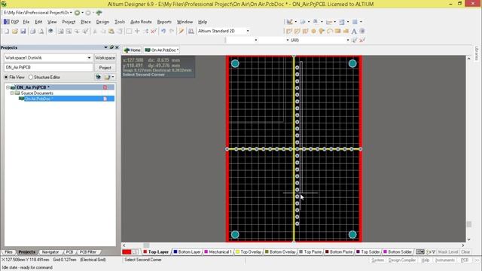Select the Place Polygon Plane tool
Screen dimensions: 482x271
(x=346, y=31)
